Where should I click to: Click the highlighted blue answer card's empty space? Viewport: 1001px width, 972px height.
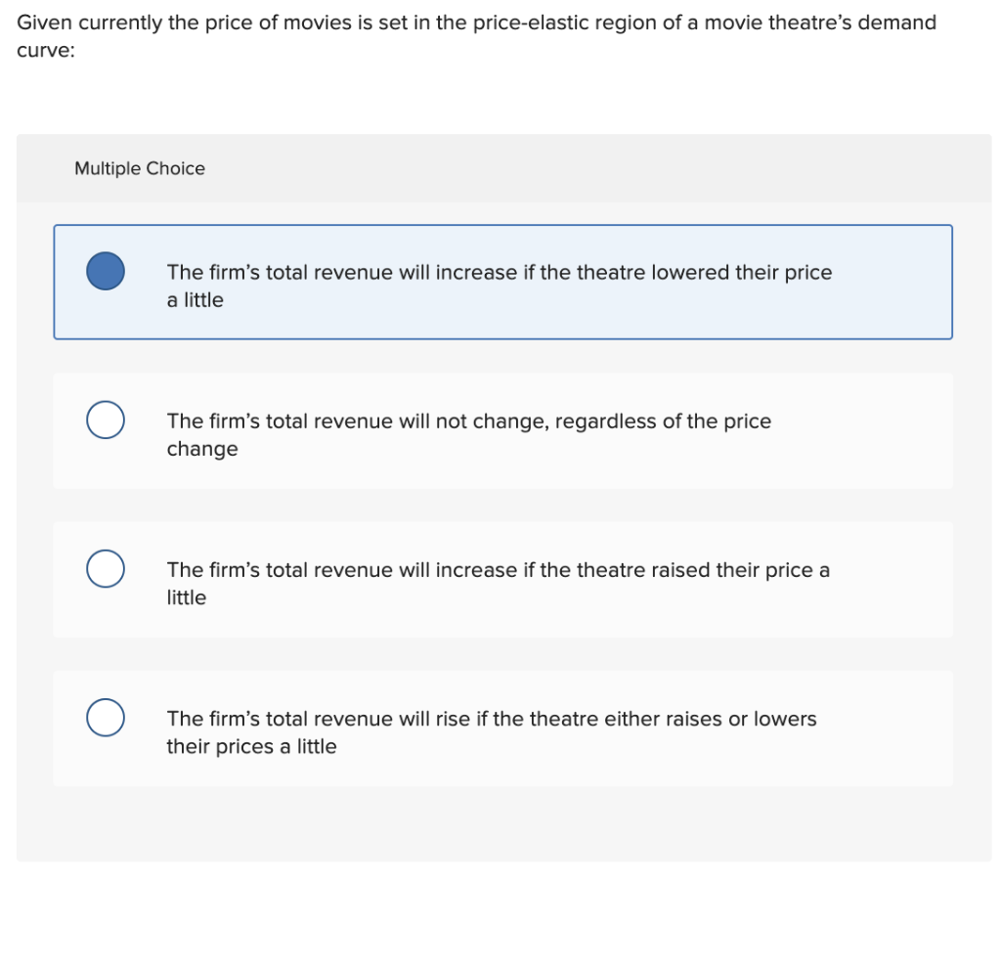pyautogui.click(x=893, y=282)
